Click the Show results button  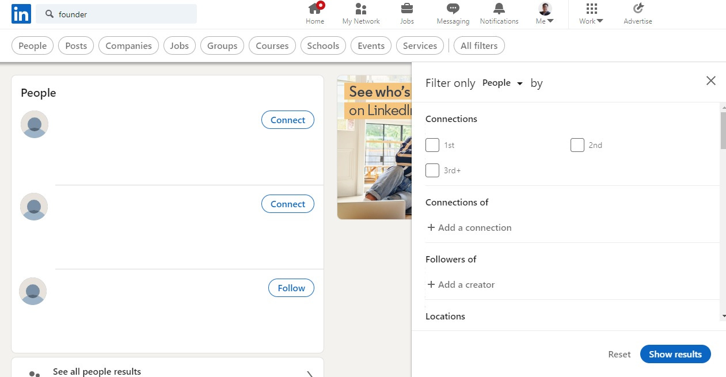click(675, 354)
